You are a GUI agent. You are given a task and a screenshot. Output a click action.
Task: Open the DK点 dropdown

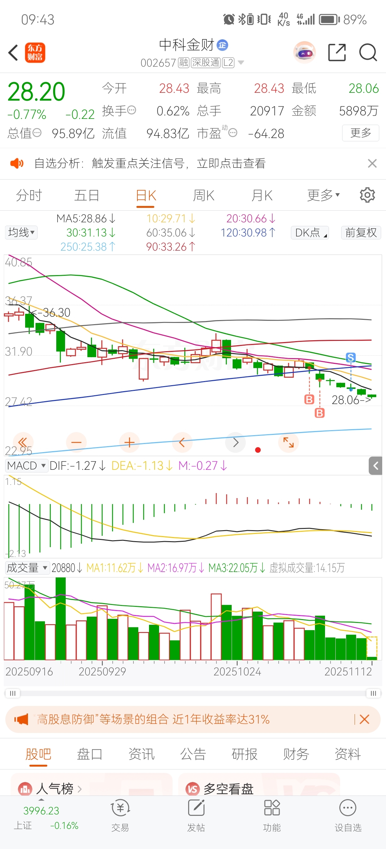(310, 232)
